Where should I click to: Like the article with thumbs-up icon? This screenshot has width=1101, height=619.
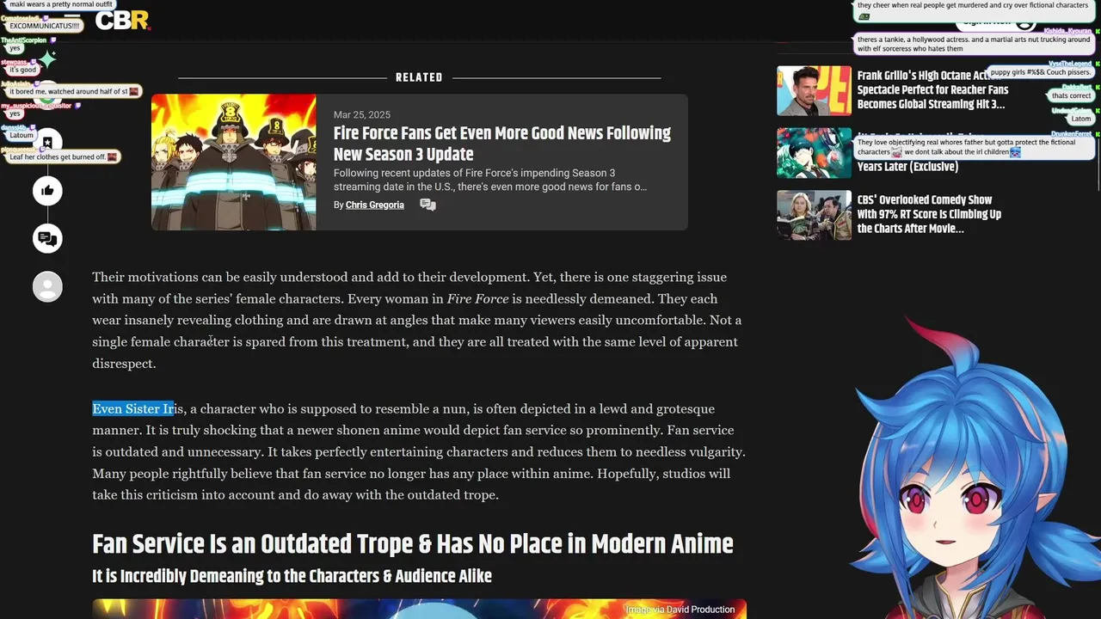(x=47, y=191)
